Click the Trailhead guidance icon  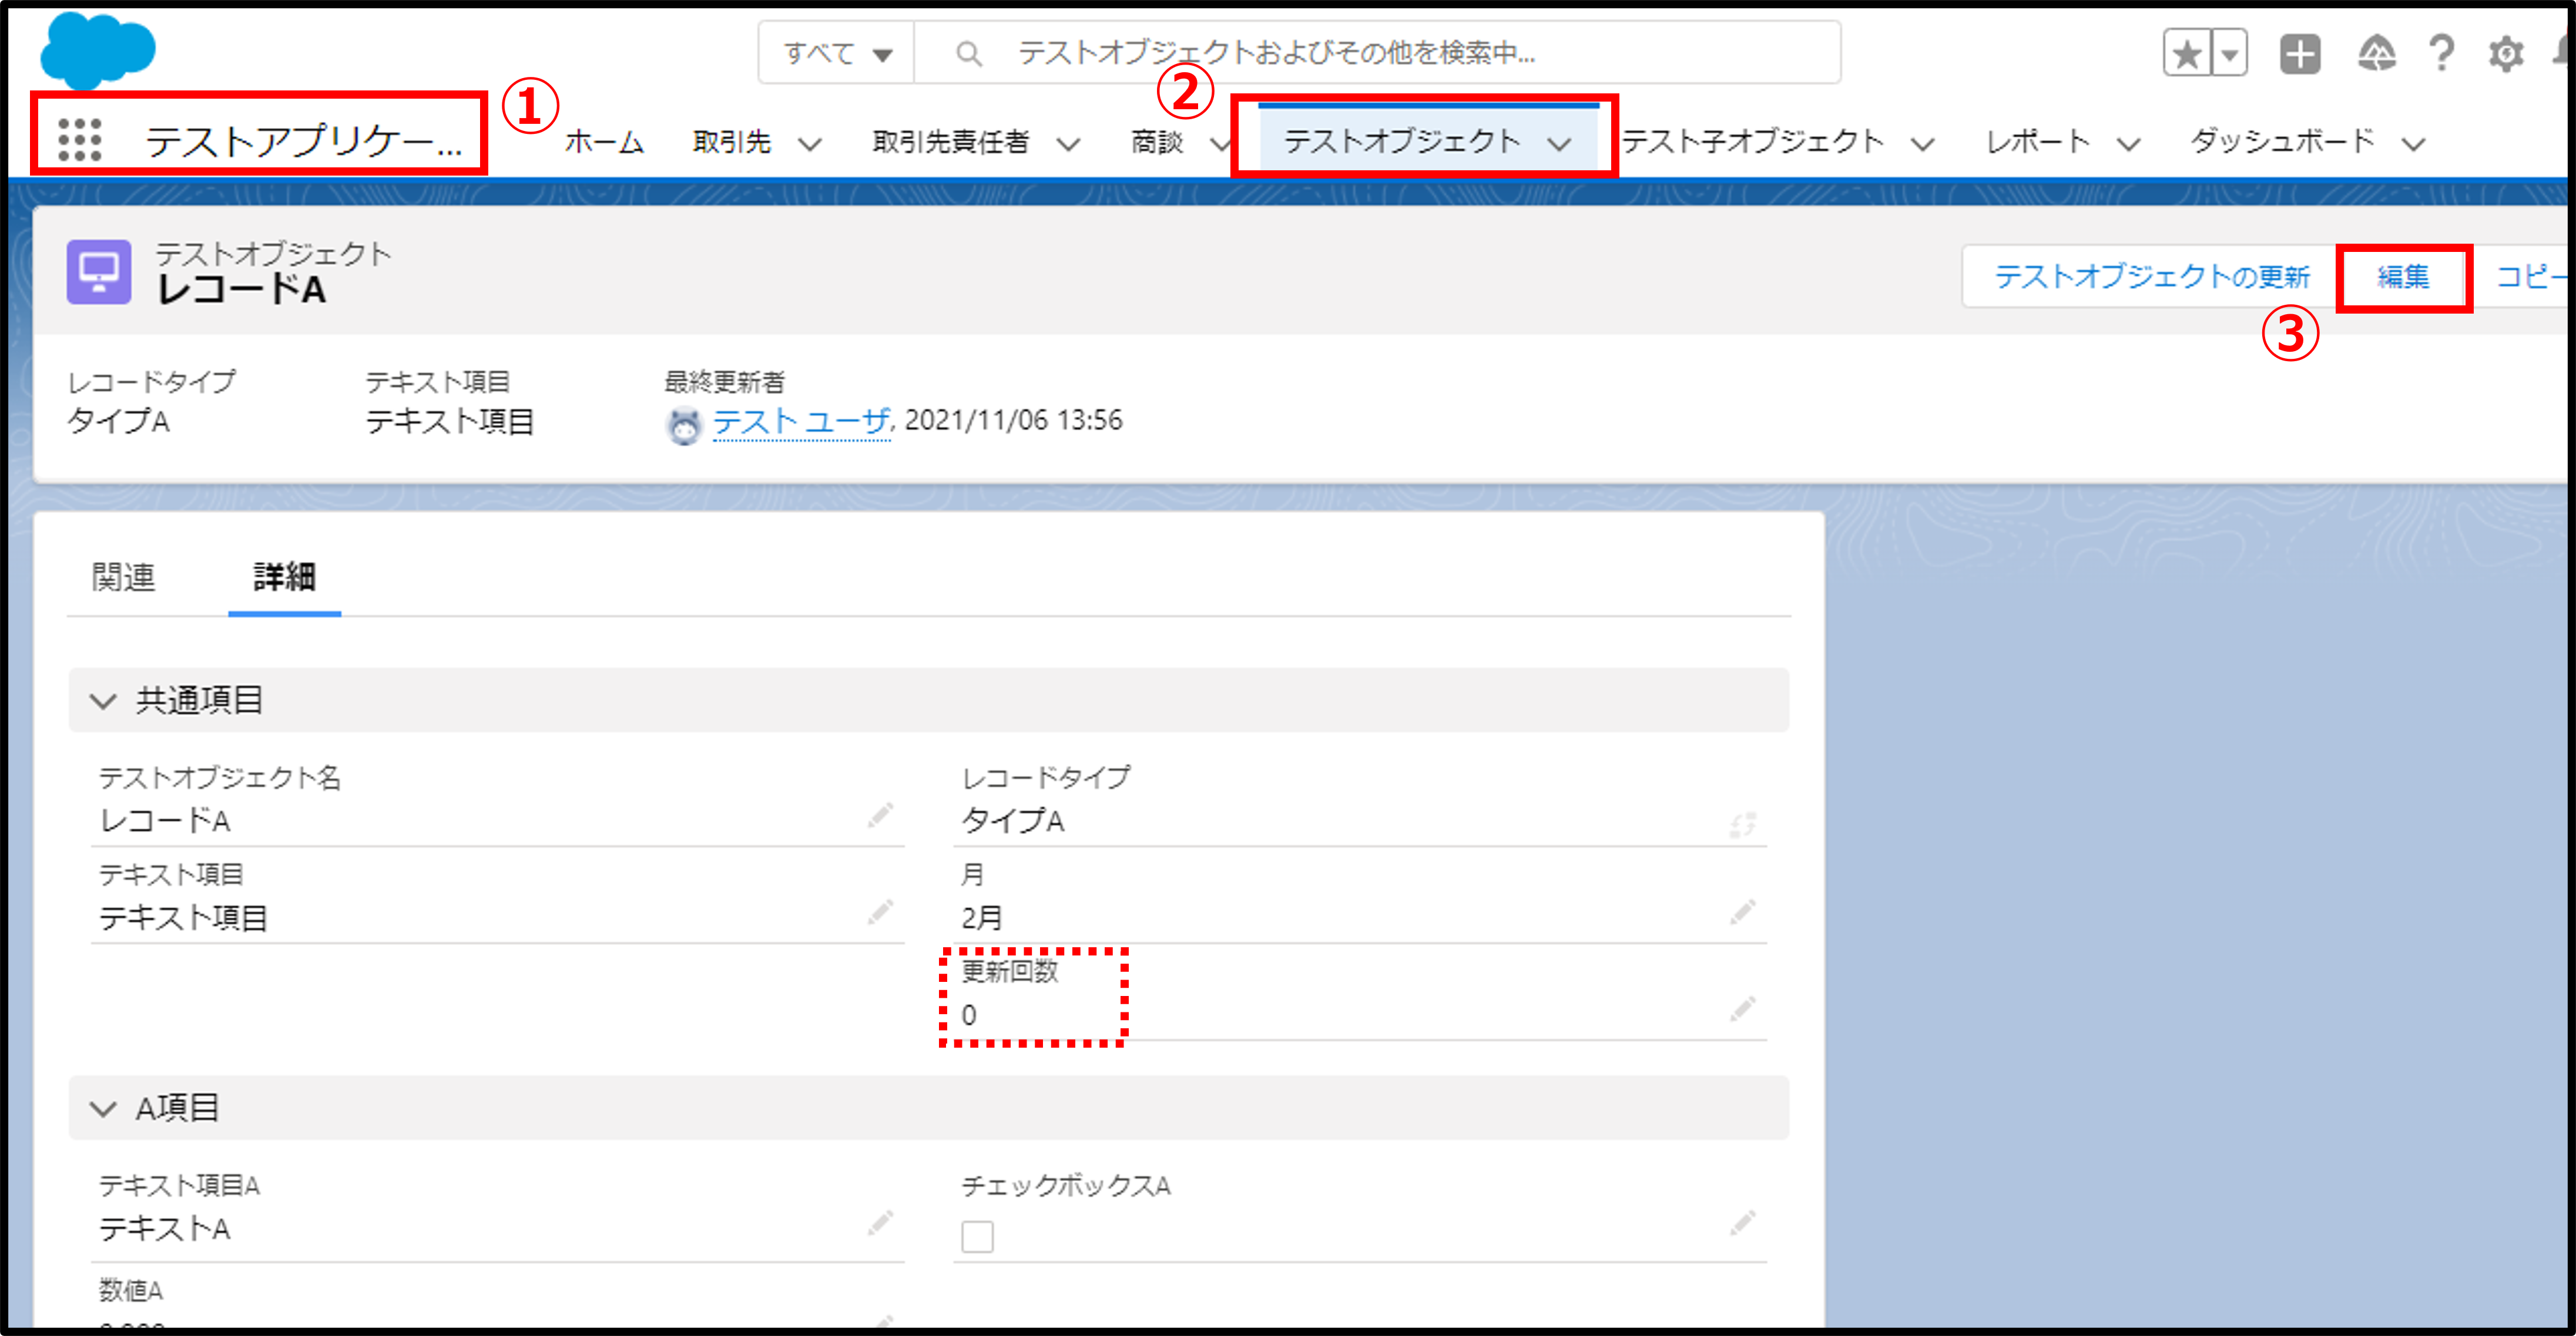[x=2377, y=53]
